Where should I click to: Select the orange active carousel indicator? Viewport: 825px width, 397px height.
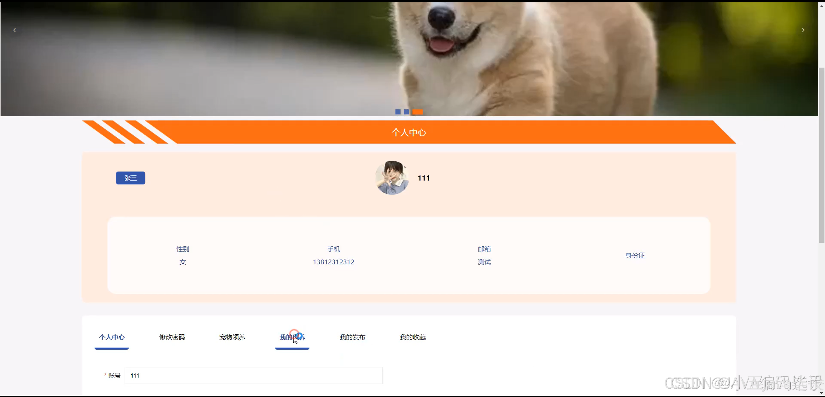[x=417, y=112]
